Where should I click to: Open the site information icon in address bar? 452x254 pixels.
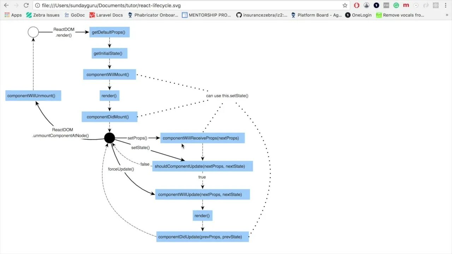(37, 5)
